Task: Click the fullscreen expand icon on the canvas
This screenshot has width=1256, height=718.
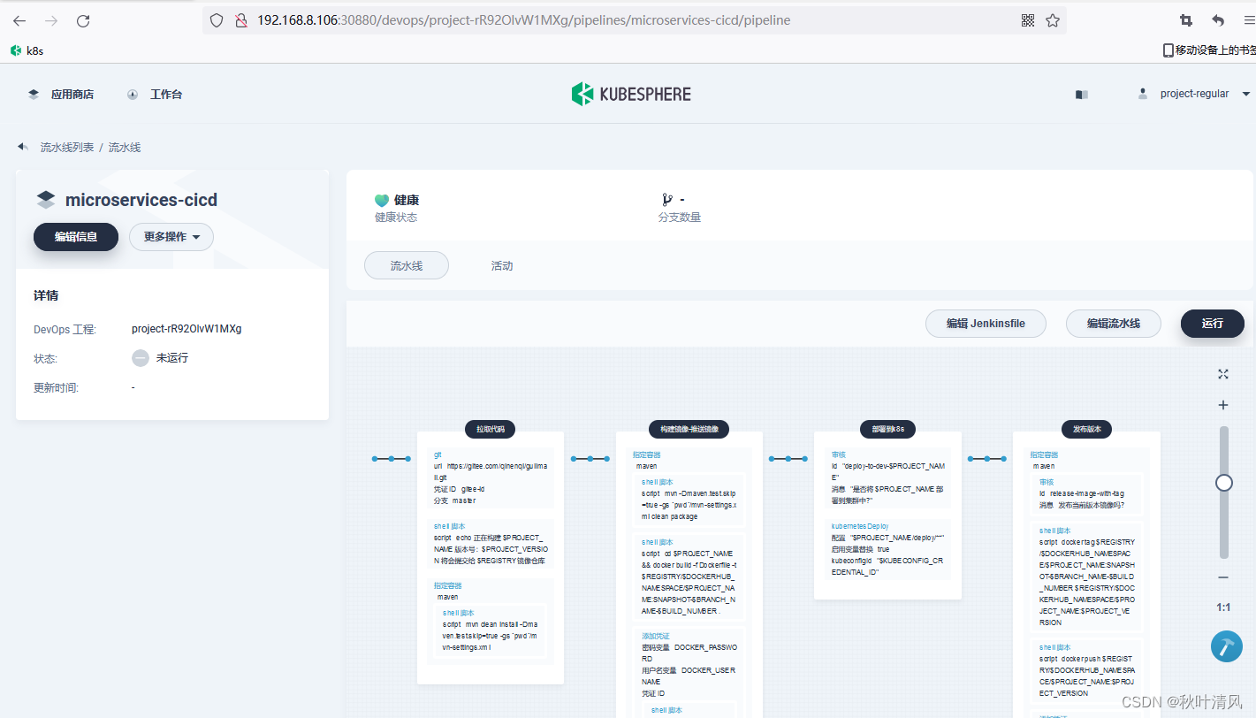Action: pos(1223,374)
